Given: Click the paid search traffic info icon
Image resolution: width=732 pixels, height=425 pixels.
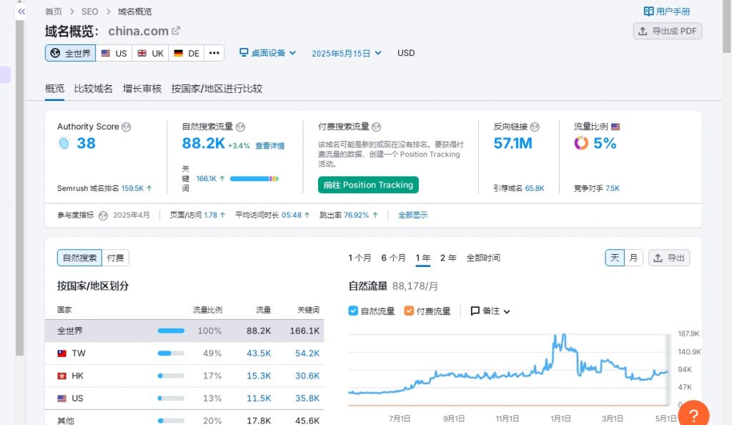Looking at the screenshot, I should click(376, 127).
